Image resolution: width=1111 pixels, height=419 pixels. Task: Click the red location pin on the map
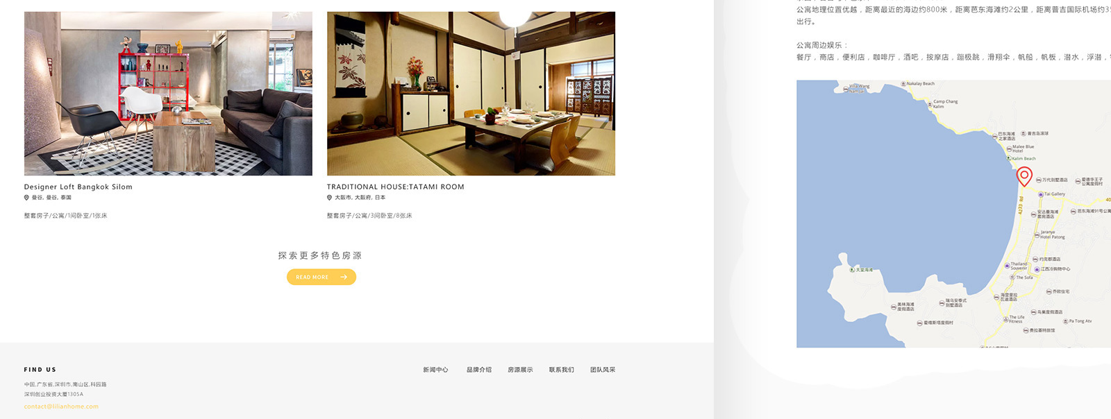coord(1024,176)
